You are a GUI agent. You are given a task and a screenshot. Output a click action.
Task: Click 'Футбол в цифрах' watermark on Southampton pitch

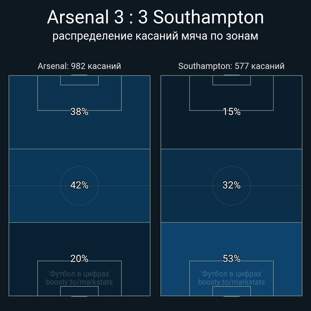231,274
